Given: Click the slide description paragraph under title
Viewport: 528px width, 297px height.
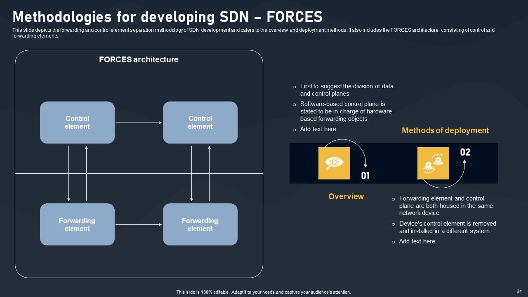Looking at the screenshot, I should click(253, 33).
